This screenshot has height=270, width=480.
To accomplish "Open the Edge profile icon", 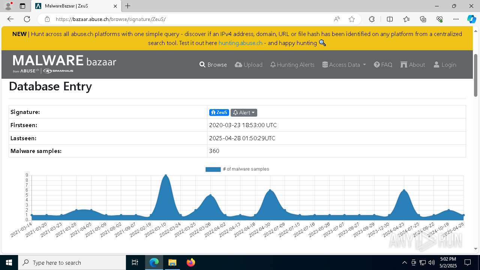I will pyautogui.click(x=8, y=6).
